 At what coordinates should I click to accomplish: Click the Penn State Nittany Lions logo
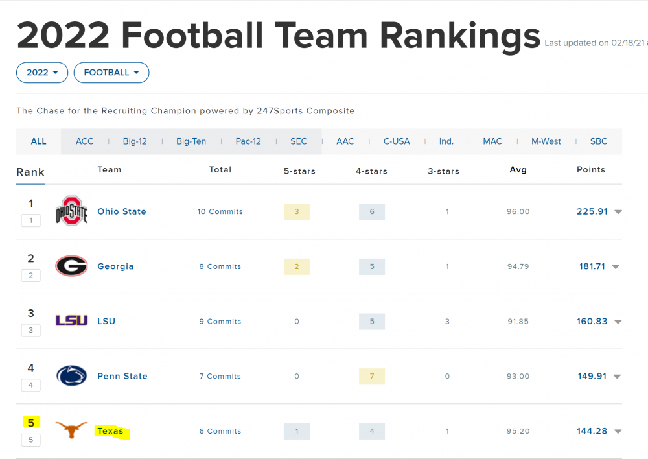[71, 376]
